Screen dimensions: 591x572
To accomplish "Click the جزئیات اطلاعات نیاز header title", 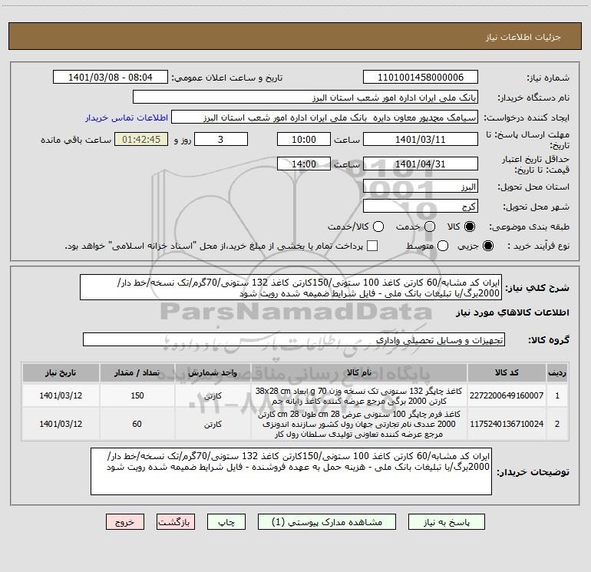I will point(523,37).
